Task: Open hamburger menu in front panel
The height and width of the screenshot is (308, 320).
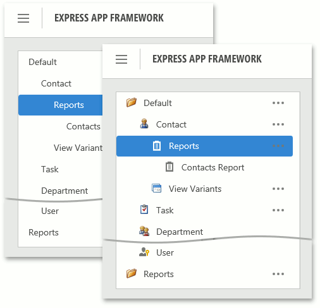Action: click(121, 59)
